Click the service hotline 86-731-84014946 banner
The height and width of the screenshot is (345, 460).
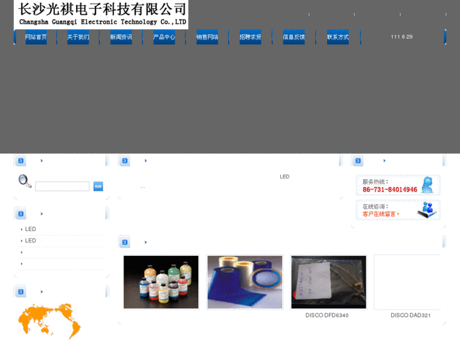[x=398, y=185]
